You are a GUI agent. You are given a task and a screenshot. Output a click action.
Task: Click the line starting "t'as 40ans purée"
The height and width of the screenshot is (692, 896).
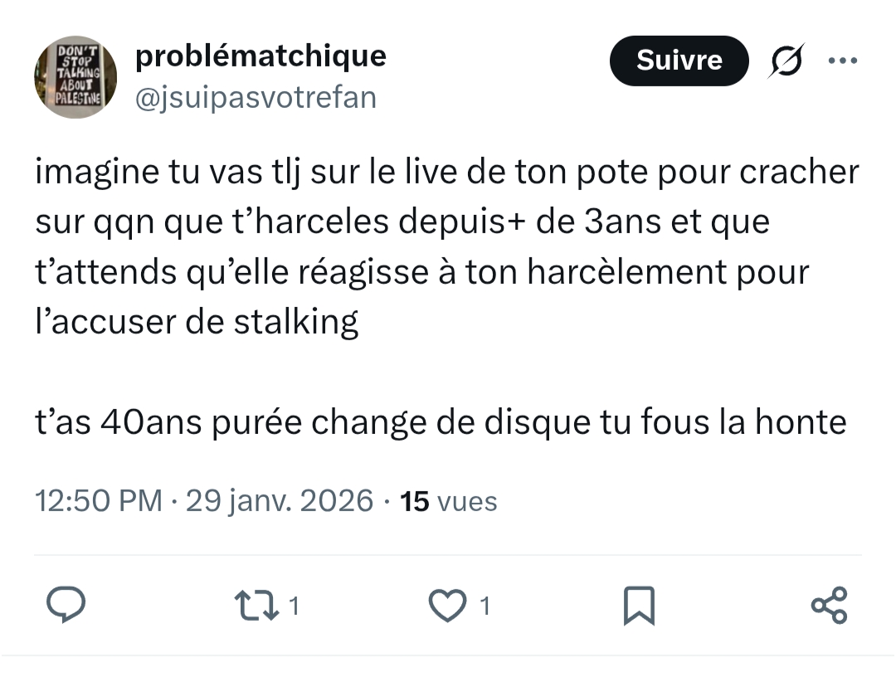440,422
